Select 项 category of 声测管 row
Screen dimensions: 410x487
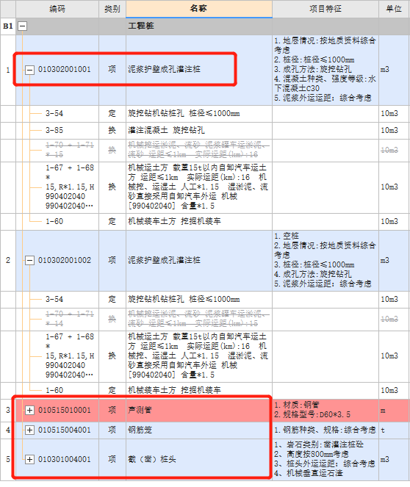[112, 411]
